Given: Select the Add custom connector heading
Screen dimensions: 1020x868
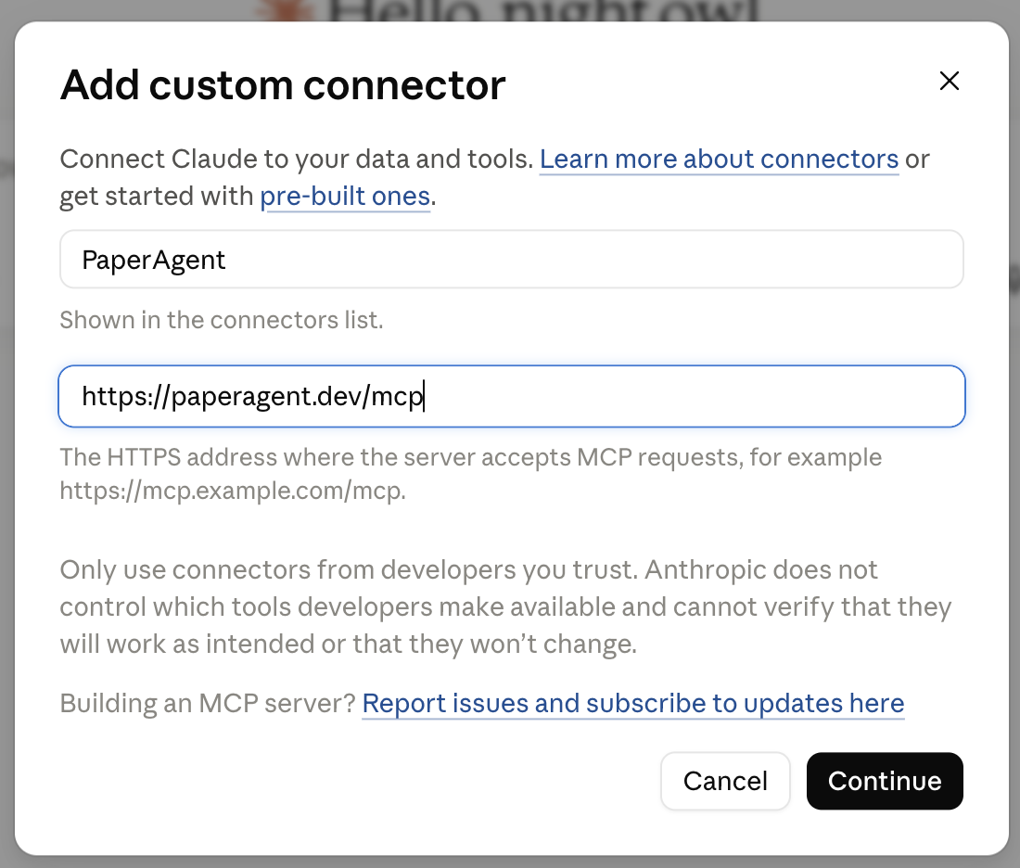Looking at the screenshot, I should (283, 85).
